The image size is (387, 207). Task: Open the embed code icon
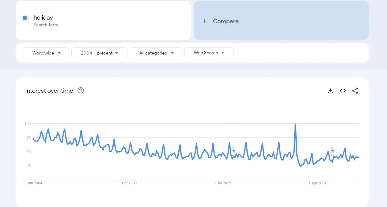pyautogui.click(x=343, y=91)
